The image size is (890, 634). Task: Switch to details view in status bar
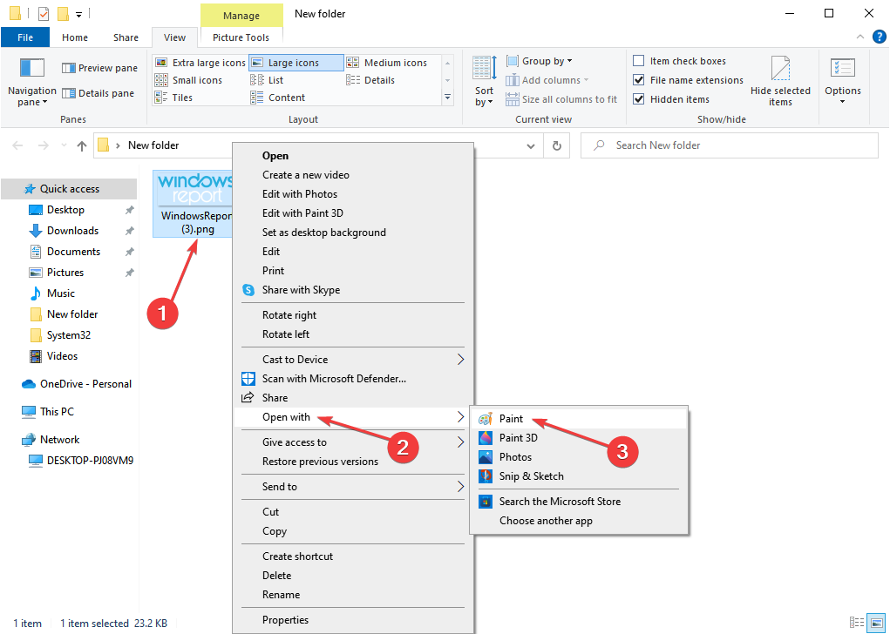857,623
